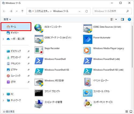The height and width of the screenshot is (114, 134).
Task: Open the イベント ビューアー icon
Action: [x=88, y=82]
